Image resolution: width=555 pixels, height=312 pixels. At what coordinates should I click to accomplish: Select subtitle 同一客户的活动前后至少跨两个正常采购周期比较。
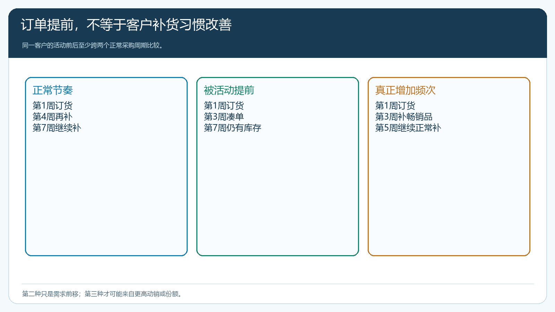point(93,45)
